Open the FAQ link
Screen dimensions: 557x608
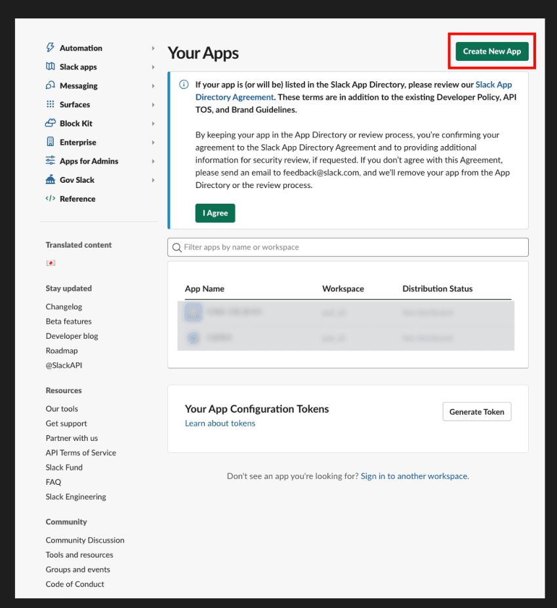pyautogui.click(x=53, y=482)
